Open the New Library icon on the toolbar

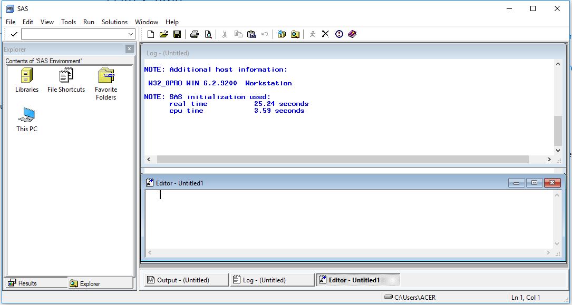[281, 34]
